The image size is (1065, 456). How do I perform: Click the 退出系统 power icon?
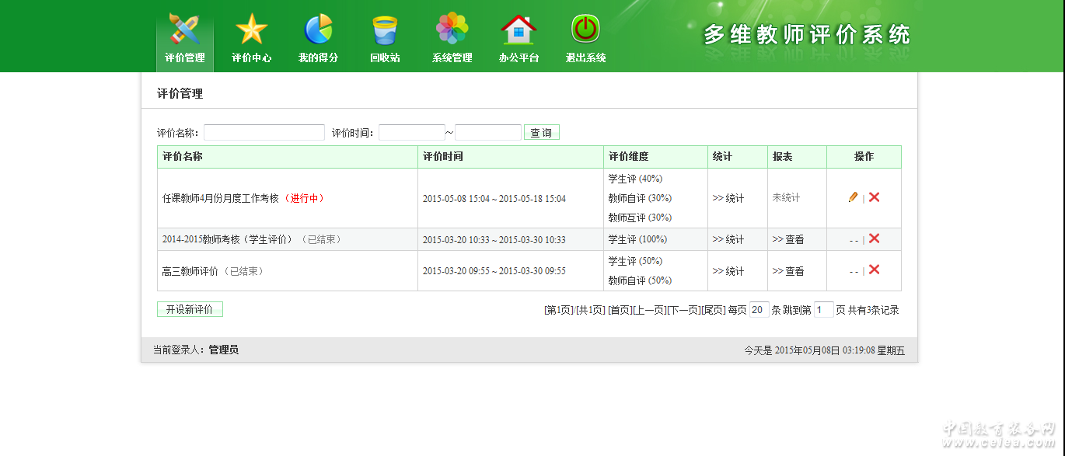[585, 30]
